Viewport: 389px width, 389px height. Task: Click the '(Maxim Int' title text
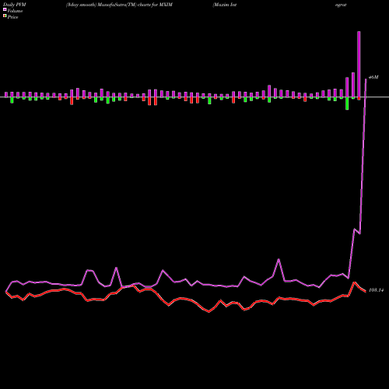click(225, 5)
